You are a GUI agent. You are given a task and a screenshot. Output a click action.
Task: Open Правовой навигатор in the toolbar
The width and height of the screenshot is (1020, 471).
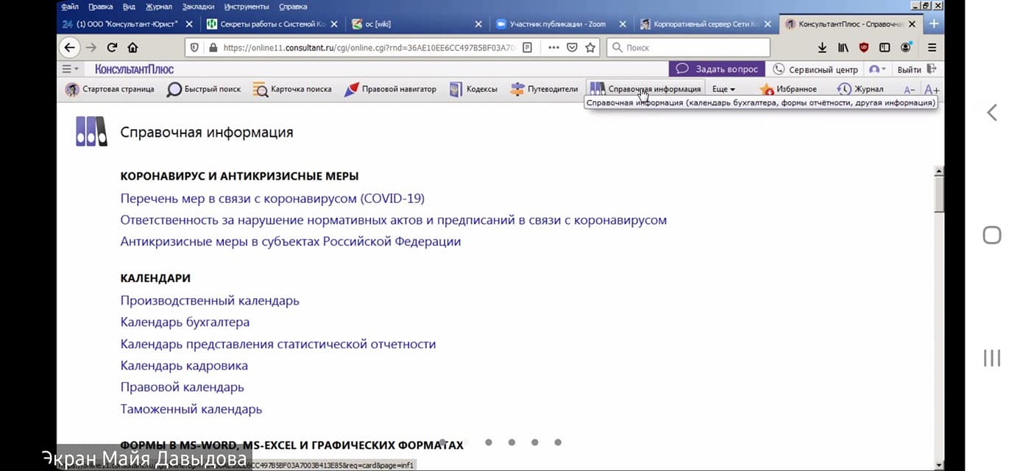click(390, 89)
